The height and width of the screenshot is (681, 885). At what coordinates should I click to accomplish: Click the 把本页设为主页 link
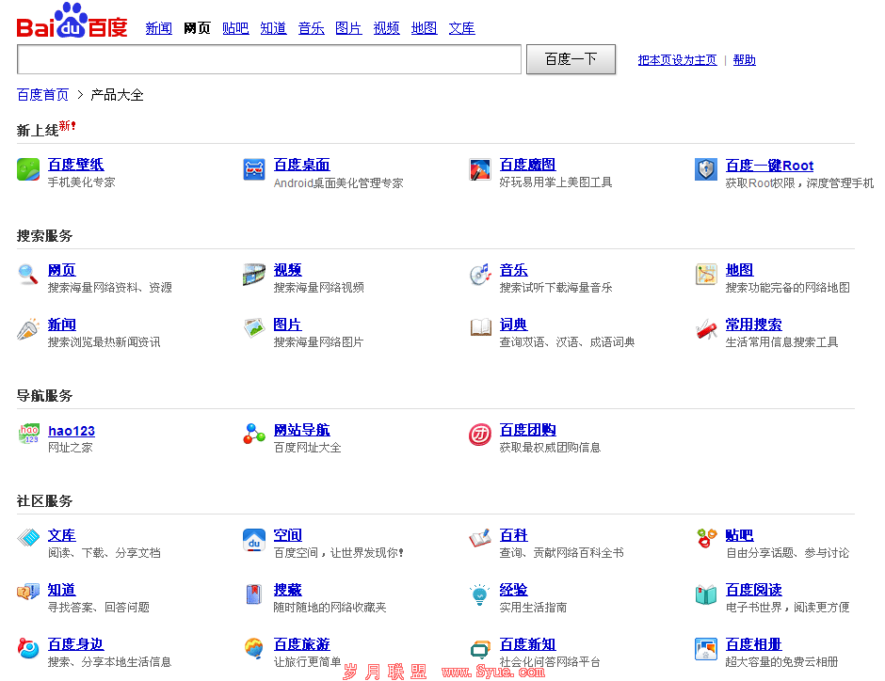677,60
